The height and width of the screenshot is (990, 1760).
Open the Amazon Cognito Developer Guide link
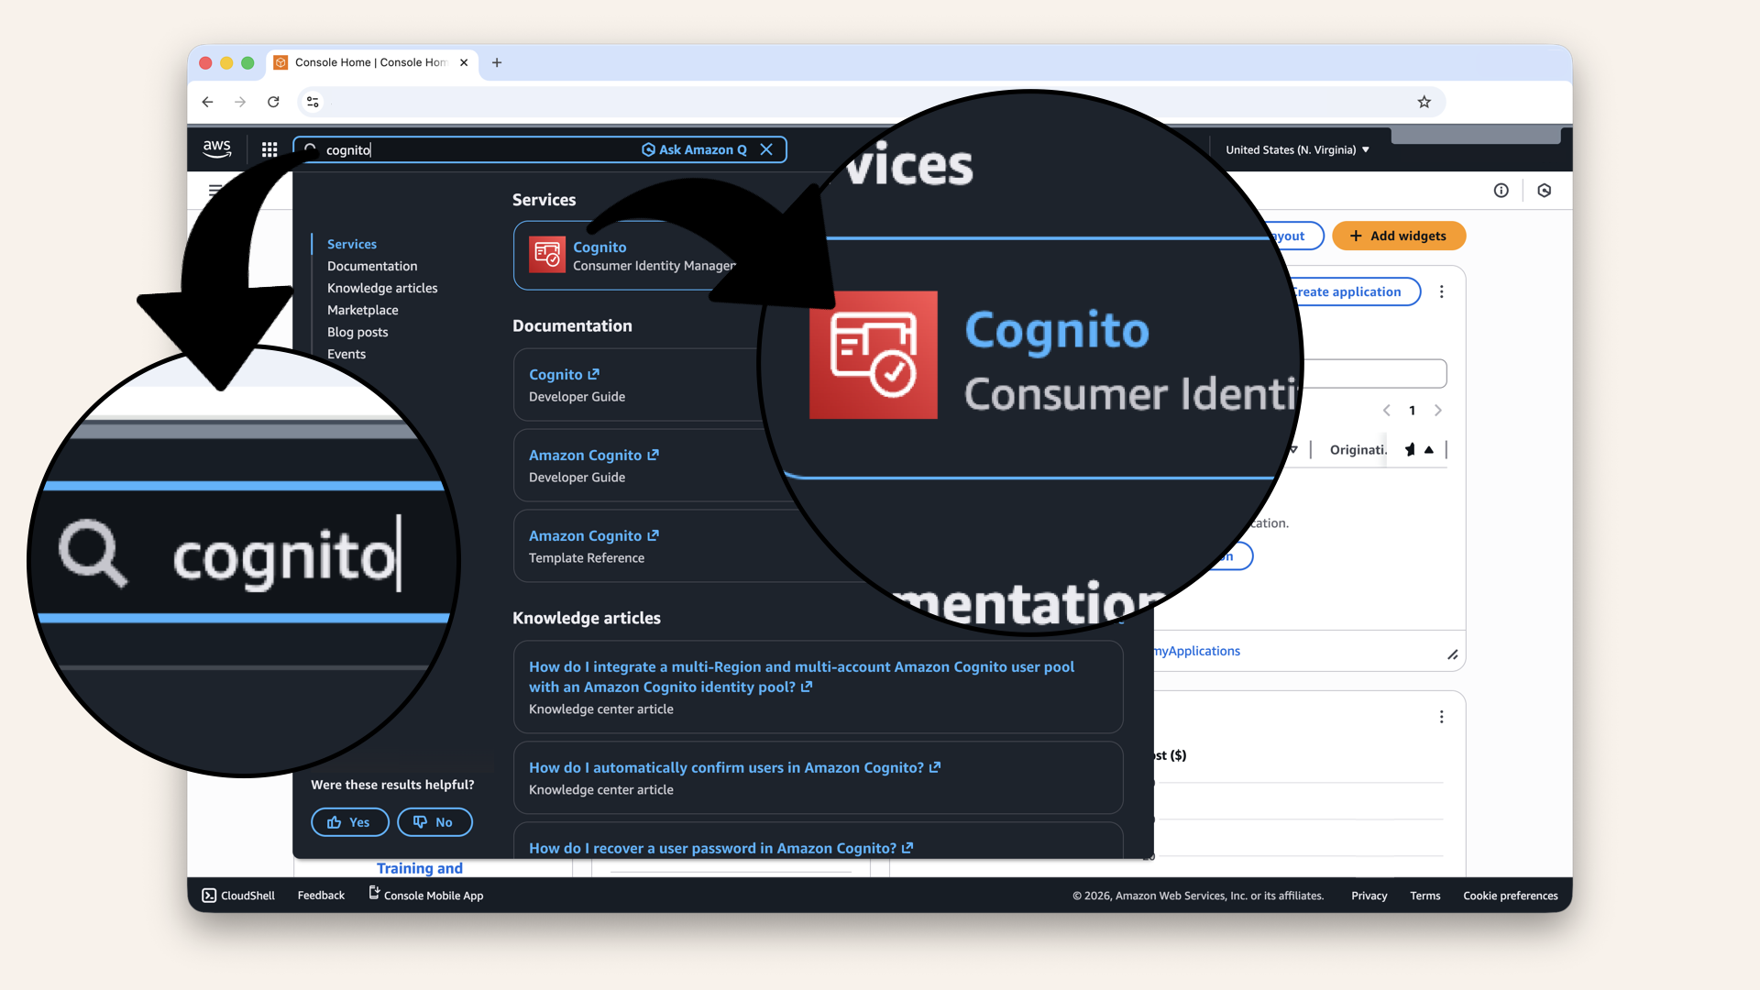[594, 455]
